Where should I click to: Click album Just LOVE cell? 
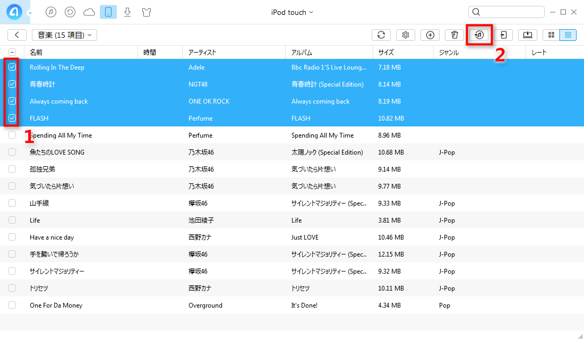(305, 237)
